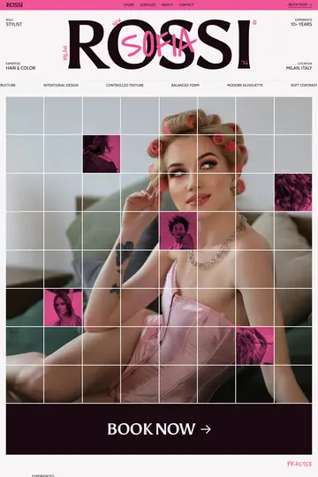The width and height of the screenshot is (318, 477).
Task: Click the large dark BOOK NOW banner button
Action: [x=159, y=429]
